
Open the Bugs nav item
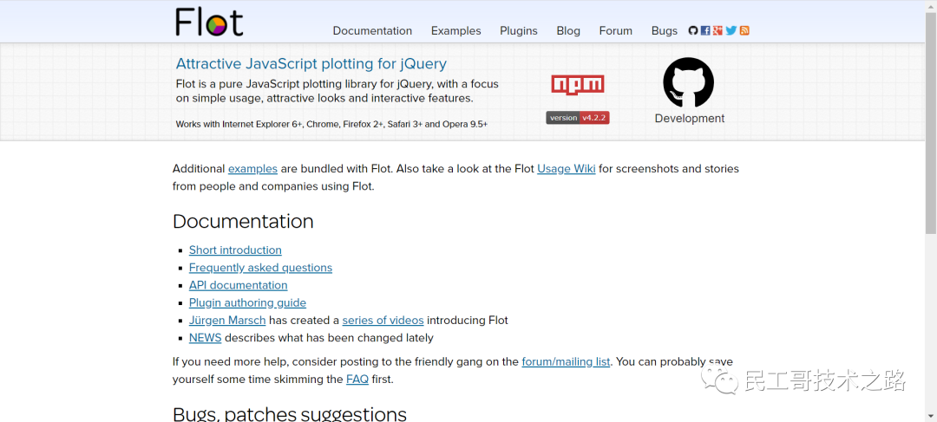click(x=665, y=30)
